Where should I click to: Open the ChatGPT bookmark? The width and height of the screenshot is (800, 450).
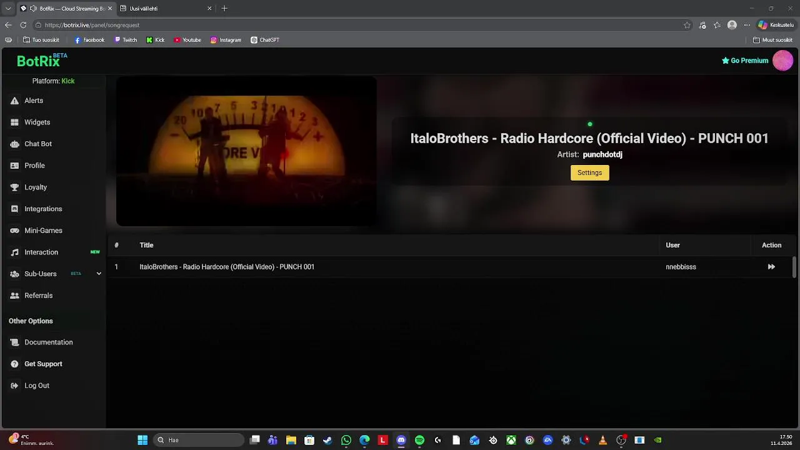[265, 40]
